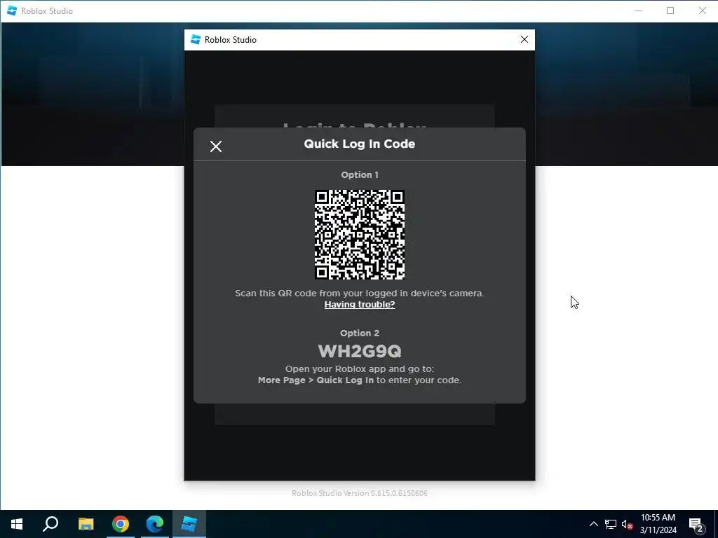This screenshot has width=718, height=538.
Task: Close the inner Roblox Studio login window
Action: [x=524, y=40]
